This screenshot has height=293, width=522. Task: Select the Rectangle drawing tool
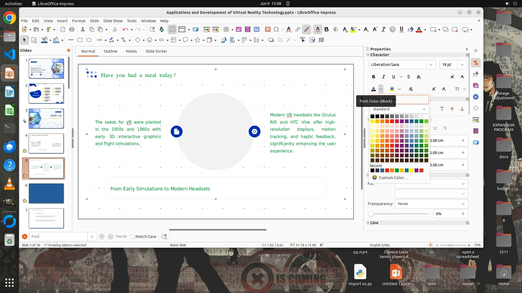80,40
